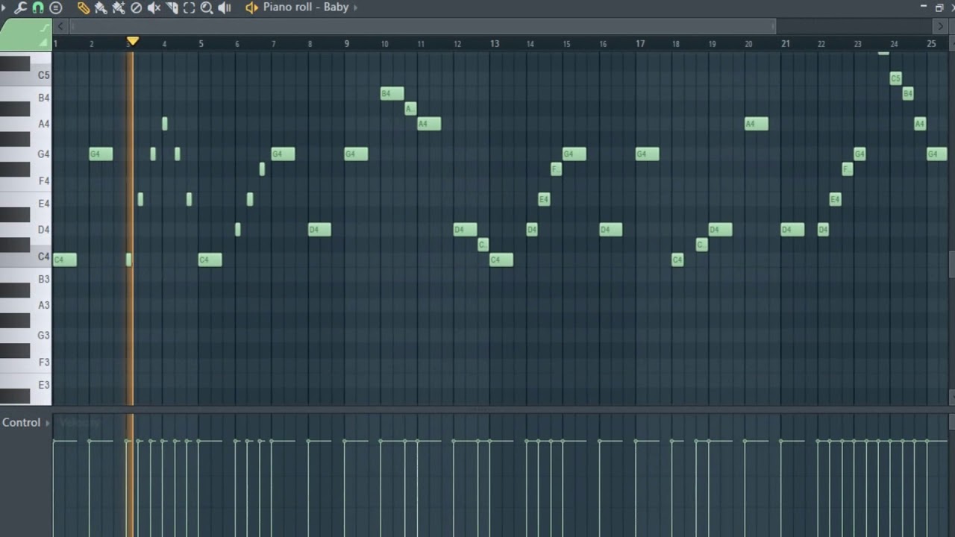Jump to bar 9 in the timeline ruler
This screenshot has width=955, height=537.
346,44
